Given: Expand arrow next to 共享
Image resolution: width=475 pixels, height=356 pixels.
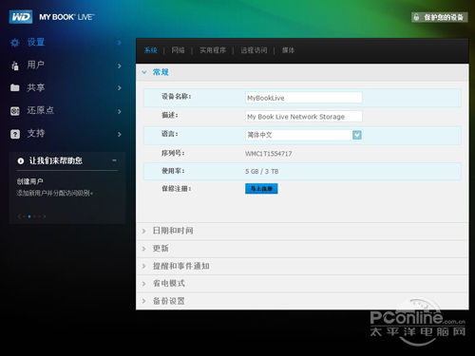Looking at the screenshot, I should pyautogui.click(x=120, y=88).
